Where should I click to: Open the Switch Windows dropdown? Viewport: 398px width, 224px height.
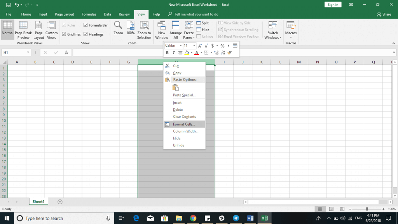(272, 30)
